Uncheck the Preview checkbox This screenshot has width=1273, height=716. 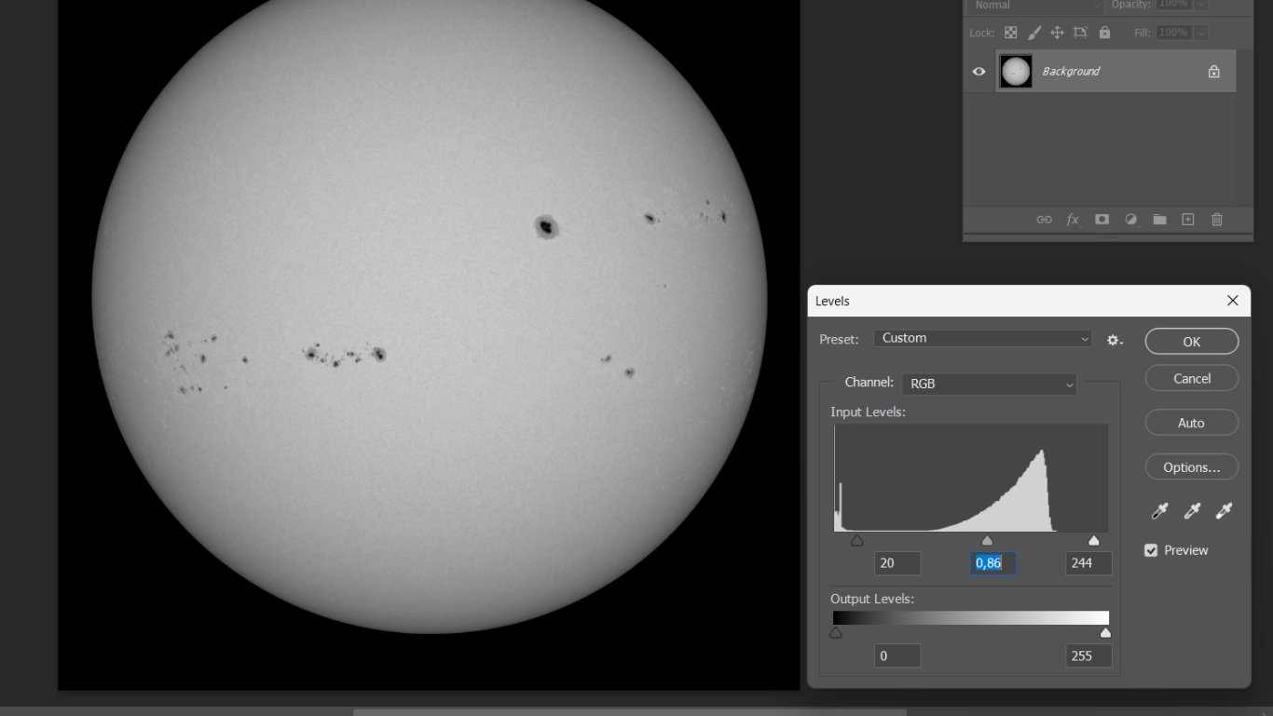click(1151, 550)
